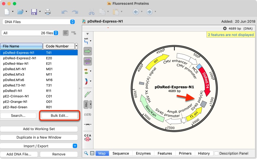Viewport: 257px width, 159px height.
Task: Click the Search... button
Action: tap(18, 116)
